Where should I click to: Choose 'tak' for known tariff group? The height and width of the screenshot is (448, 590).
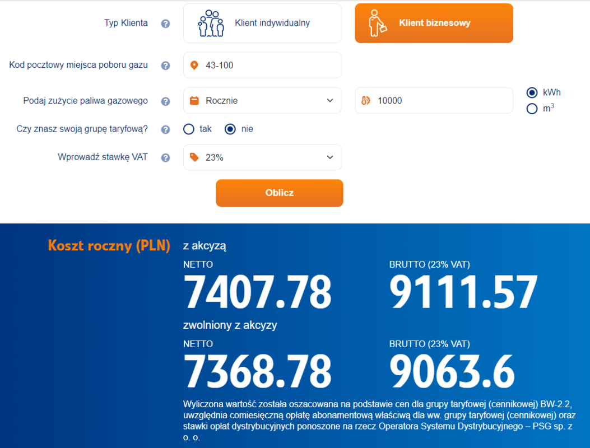tap(189, 129)
